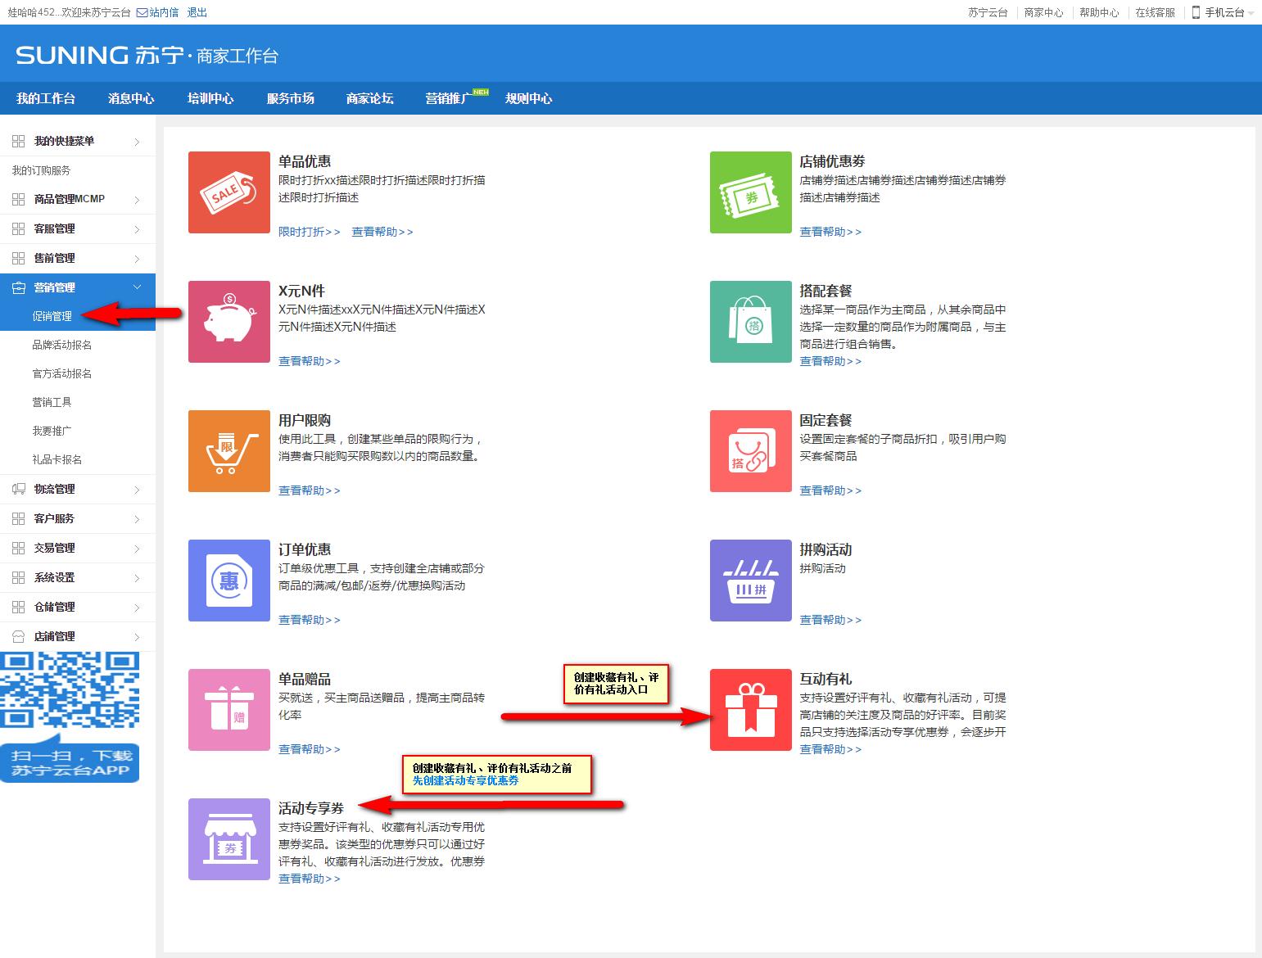Go to 培训中心 tab
1262x958 pixels.
tap(210, 98)
